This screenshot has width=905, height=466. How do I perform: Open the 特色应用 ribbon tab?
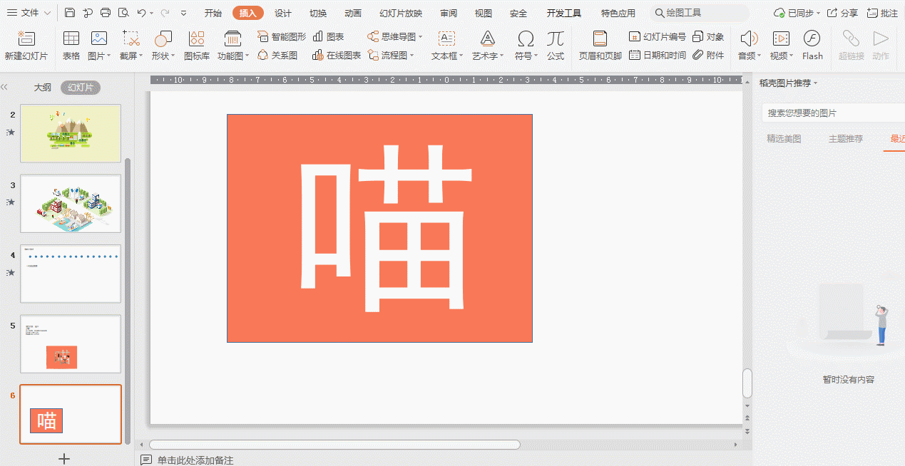pyautogui.click(x=618, y=13)
